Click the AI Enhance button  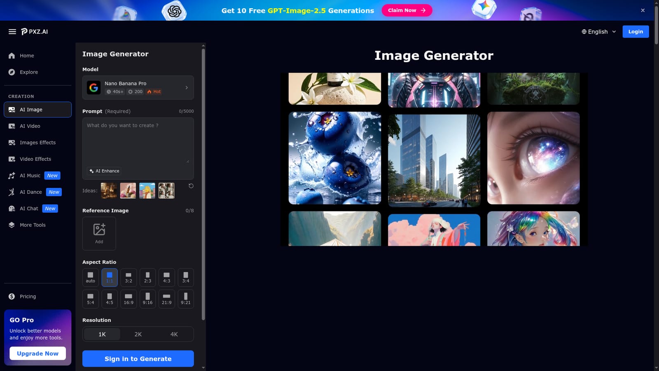[x=104, y=171]
